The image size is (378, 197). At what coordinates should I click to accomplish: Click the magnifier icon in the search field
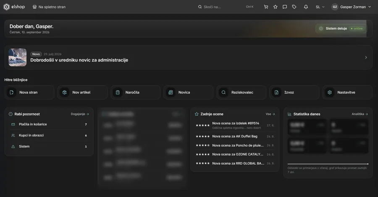point(200,7)
